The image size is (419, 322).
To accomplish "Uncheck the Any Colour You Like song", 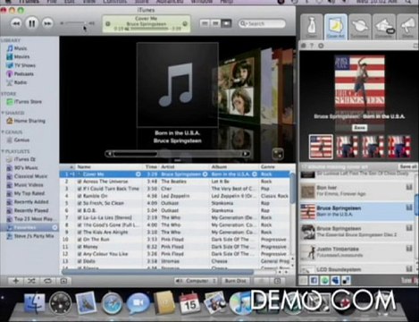I will pos(80,254).
